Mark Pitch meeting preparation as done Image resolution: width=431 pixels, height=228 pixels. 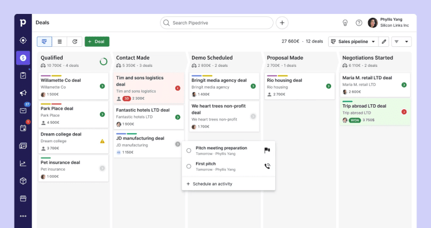189,151
